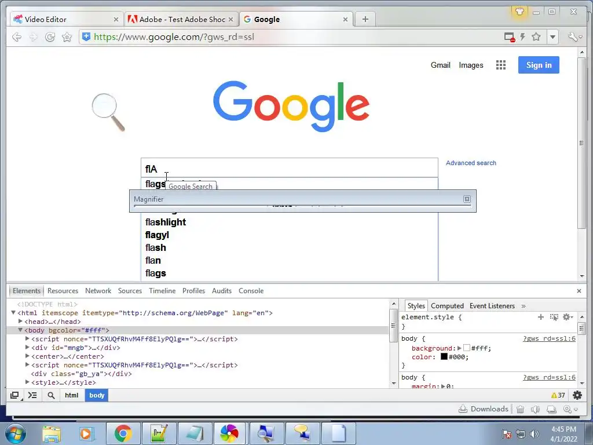Screen dimensions: 593x445
Task: Expand the head node
Action: coord(20,321)
